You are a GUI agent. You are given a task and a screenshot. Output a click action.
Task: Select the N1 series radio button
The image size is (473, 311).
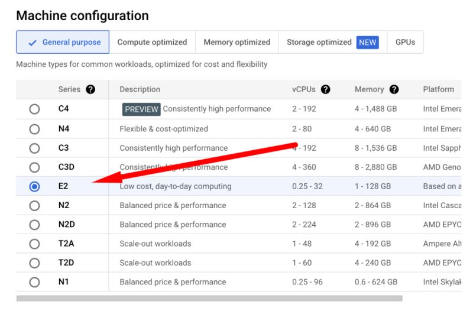pos(34,282)
